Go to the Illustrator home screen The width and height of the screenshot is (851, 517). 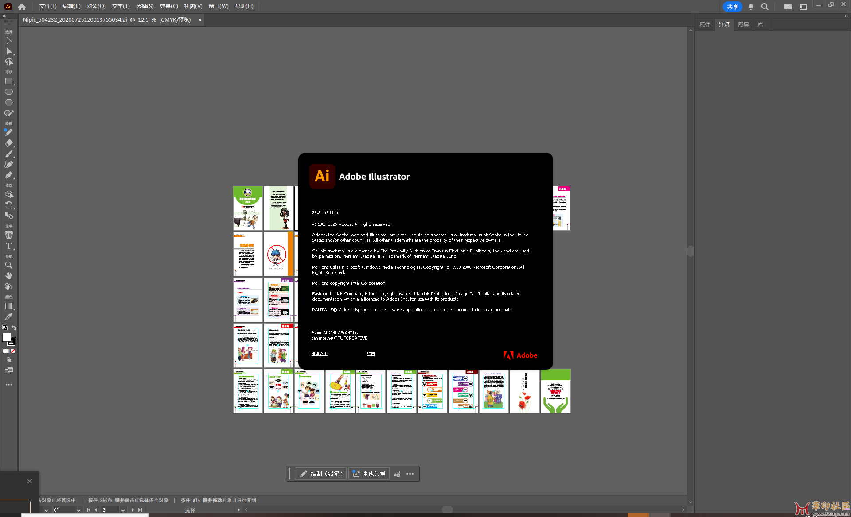tap(22, 7)
